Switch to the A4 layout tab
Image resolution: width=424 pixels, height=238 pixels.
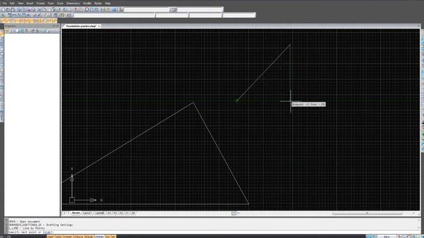(109, 213)
